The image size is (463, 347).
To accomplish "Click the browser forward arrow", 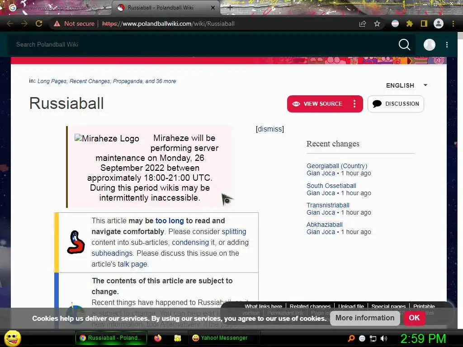I will tap(24, 23).
